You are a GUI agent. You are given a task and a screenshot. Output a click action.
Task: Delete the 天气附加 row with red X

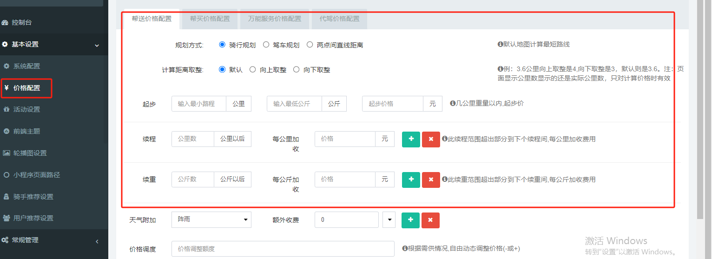click(x=430, y=220)
